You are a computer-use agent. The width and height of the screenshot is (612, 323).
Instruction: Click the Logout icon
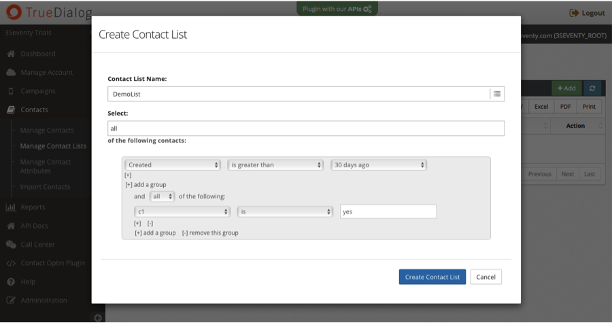point(574,13)
